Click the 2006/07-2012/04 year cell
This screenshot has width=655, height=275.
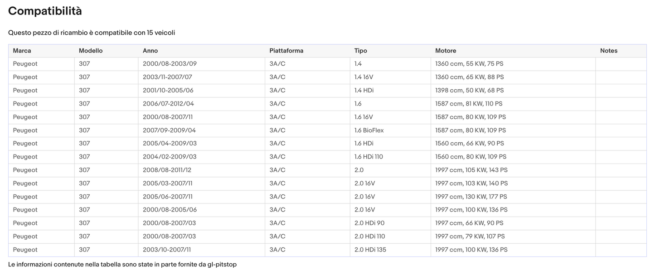tap(168, 104)
